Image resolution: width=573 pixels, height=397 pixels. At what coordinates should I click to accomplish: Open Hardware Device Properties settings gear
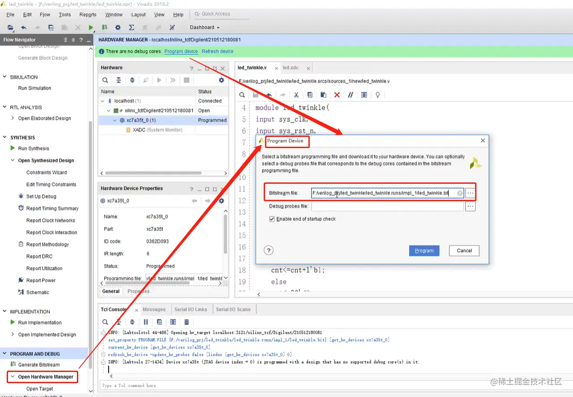coord(221,201)
